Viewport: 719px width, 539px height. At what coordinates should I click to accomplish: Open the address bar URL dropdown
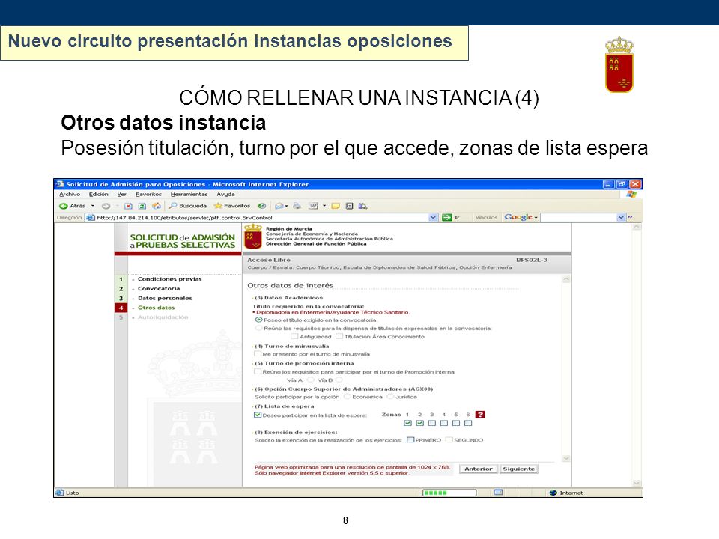pos(434,217)
